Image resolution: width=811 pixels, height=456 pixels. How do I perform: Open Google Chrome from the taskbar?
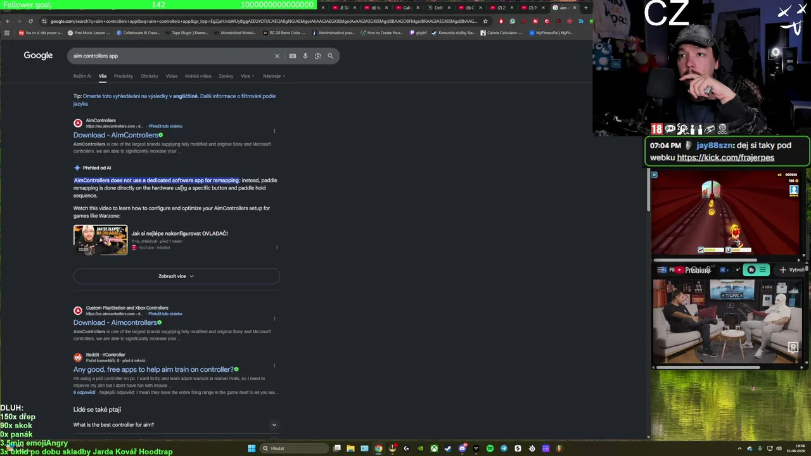pyautogui.click(x=378, y=448)
